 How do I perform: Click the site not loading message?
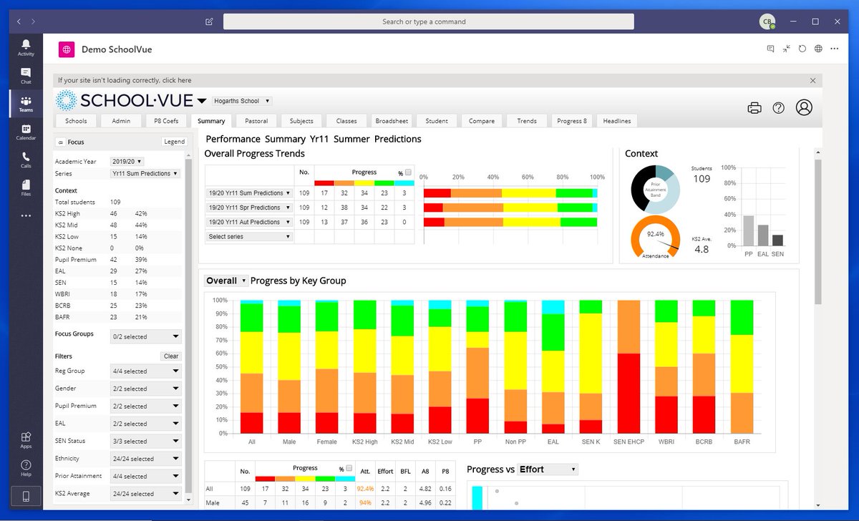125,81
